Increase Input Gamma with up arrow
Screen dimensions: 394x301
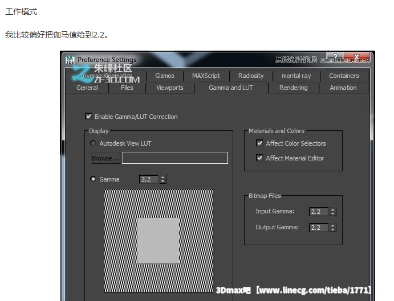pyautogui.click(x=332, y=209)
